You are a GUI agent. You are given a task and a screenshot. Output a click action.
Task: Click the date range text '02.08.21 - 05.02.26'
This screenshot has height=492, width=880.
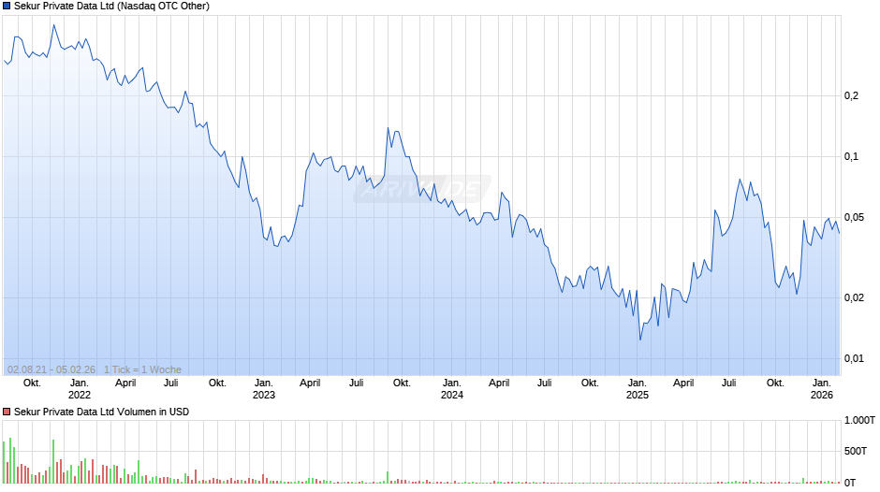(51, 369)
